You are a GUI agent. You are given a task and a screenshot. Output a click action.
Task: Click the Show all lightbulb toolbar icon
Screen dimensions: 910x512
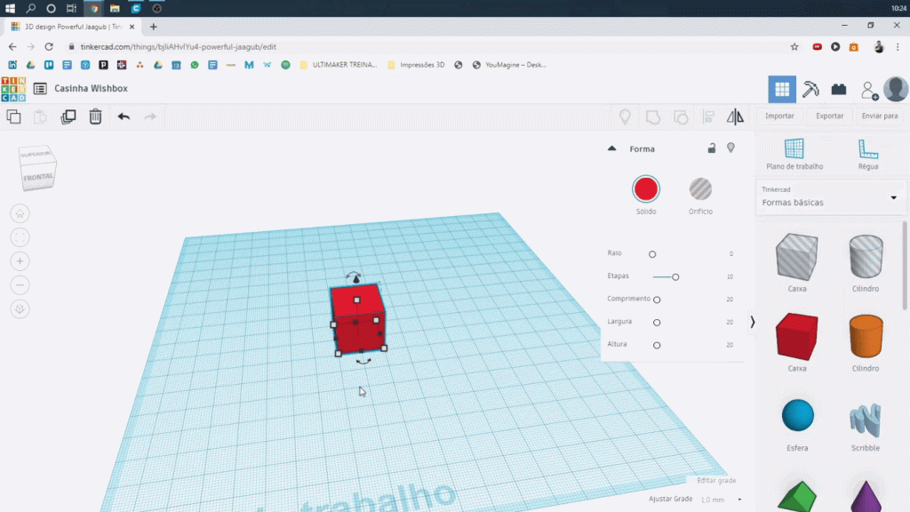(625, 116)
